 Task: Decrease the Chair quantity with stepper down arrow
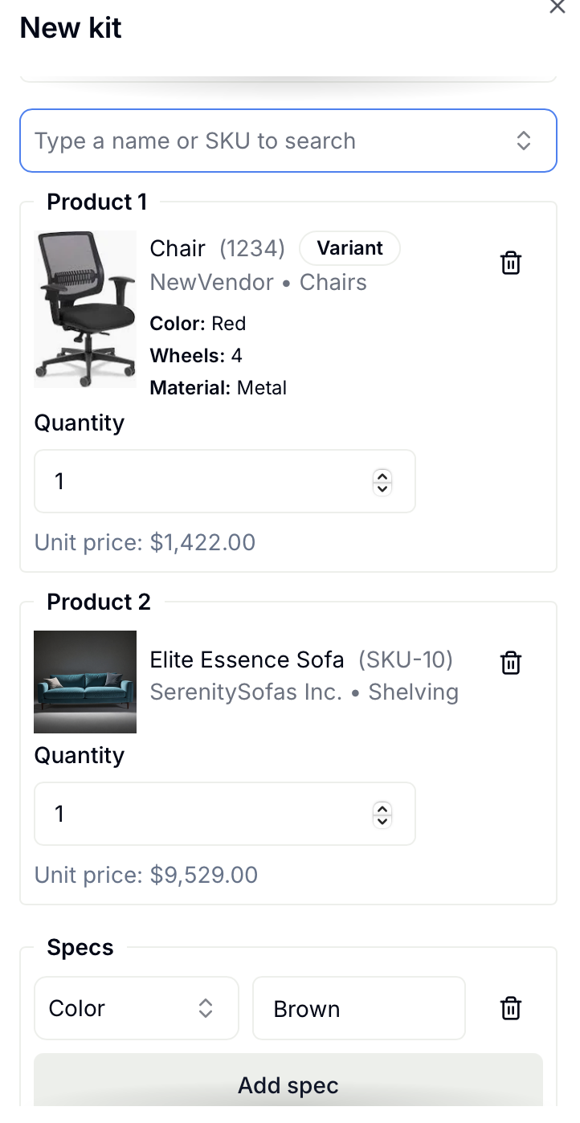[382, 488]
